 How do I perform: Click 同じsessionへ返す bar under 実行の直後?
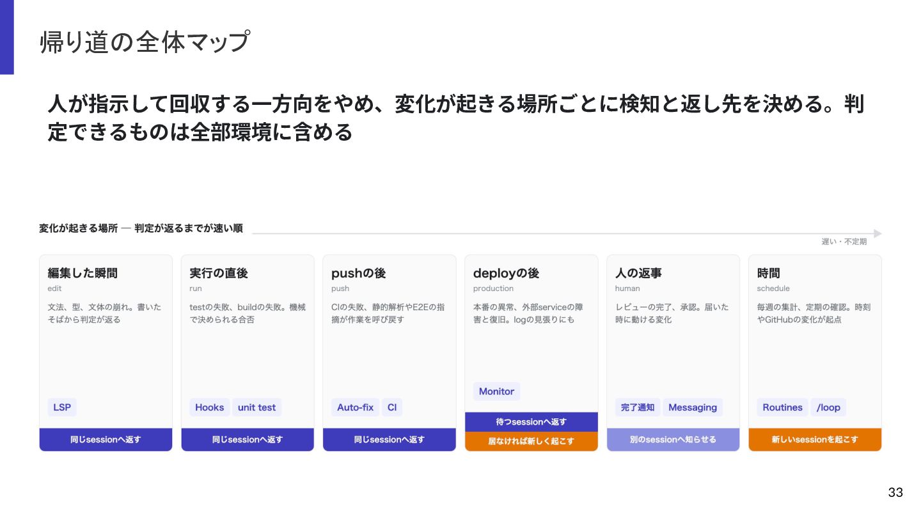point(248,439)
